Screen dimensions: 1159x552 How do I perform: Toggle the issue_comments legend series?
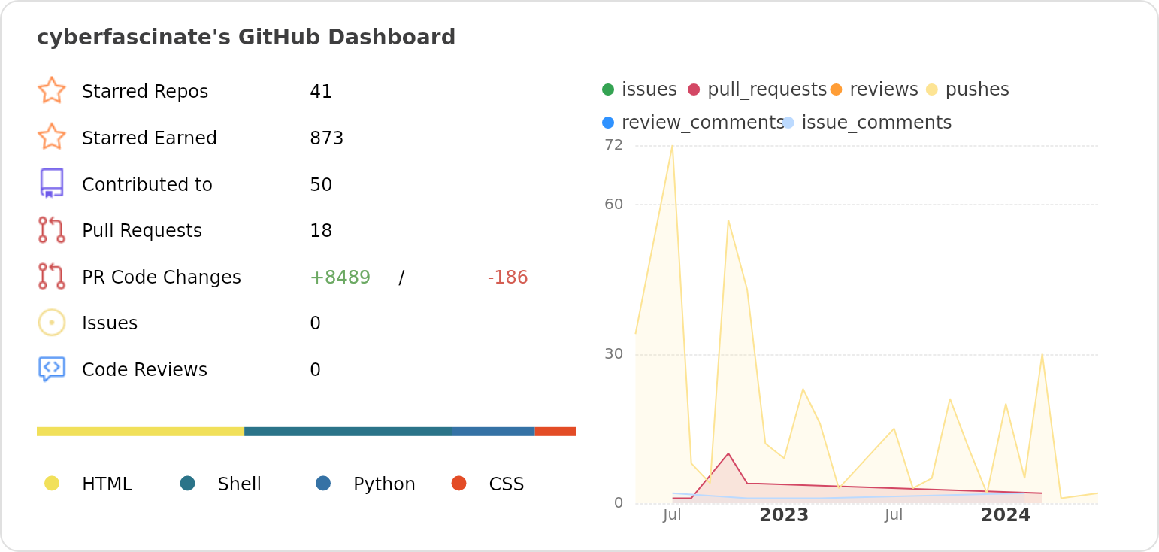pyautogui.click(x=867, y=123)
